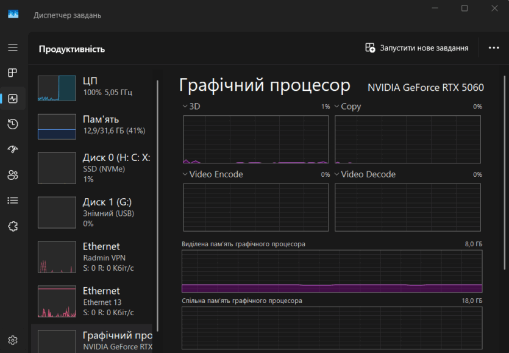Open the Details list icon
Image resolution: width=509 pixels, height=353 pixels.
13,201
